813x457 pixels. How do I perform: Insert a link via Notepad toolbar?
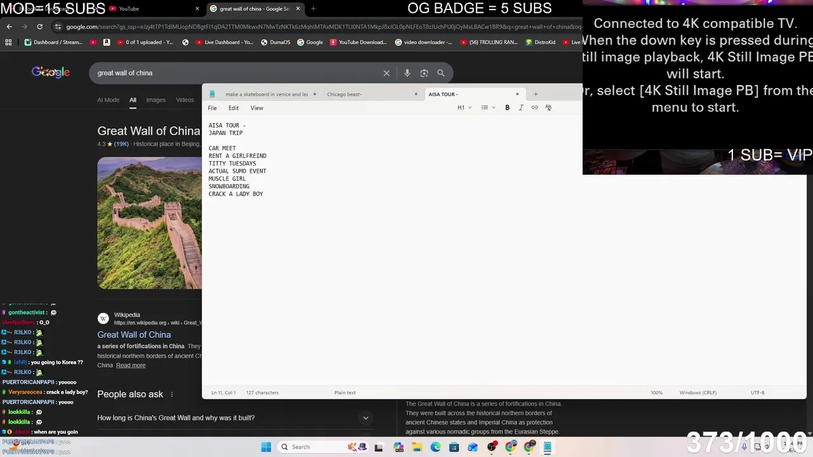(535, 108)
